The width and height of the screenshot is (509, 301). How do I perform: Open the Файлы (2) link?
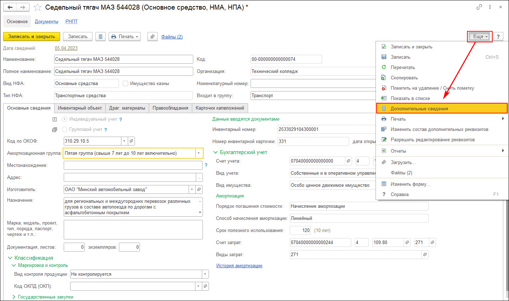point(172,37)
